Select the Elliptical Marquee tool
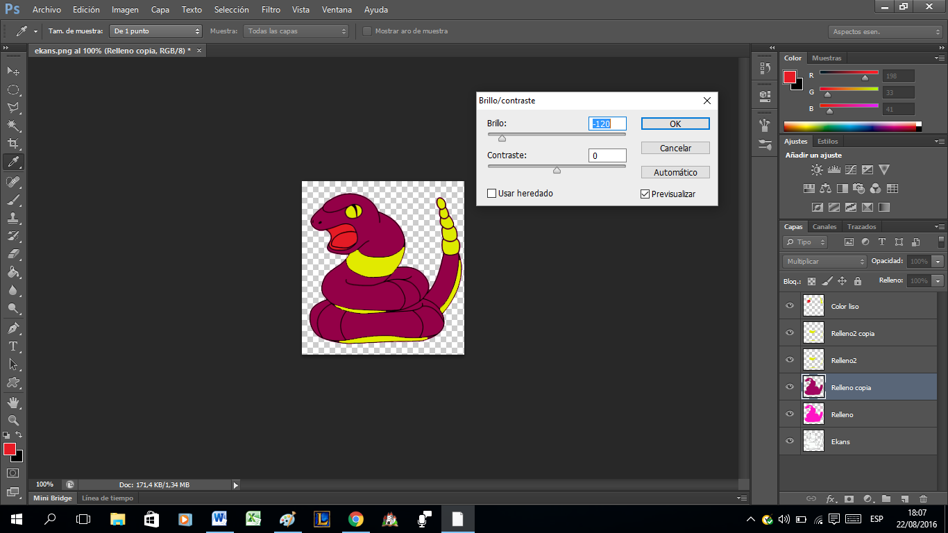Image resolution: width=948 pixels, height=533 pixels. point(12,90)
